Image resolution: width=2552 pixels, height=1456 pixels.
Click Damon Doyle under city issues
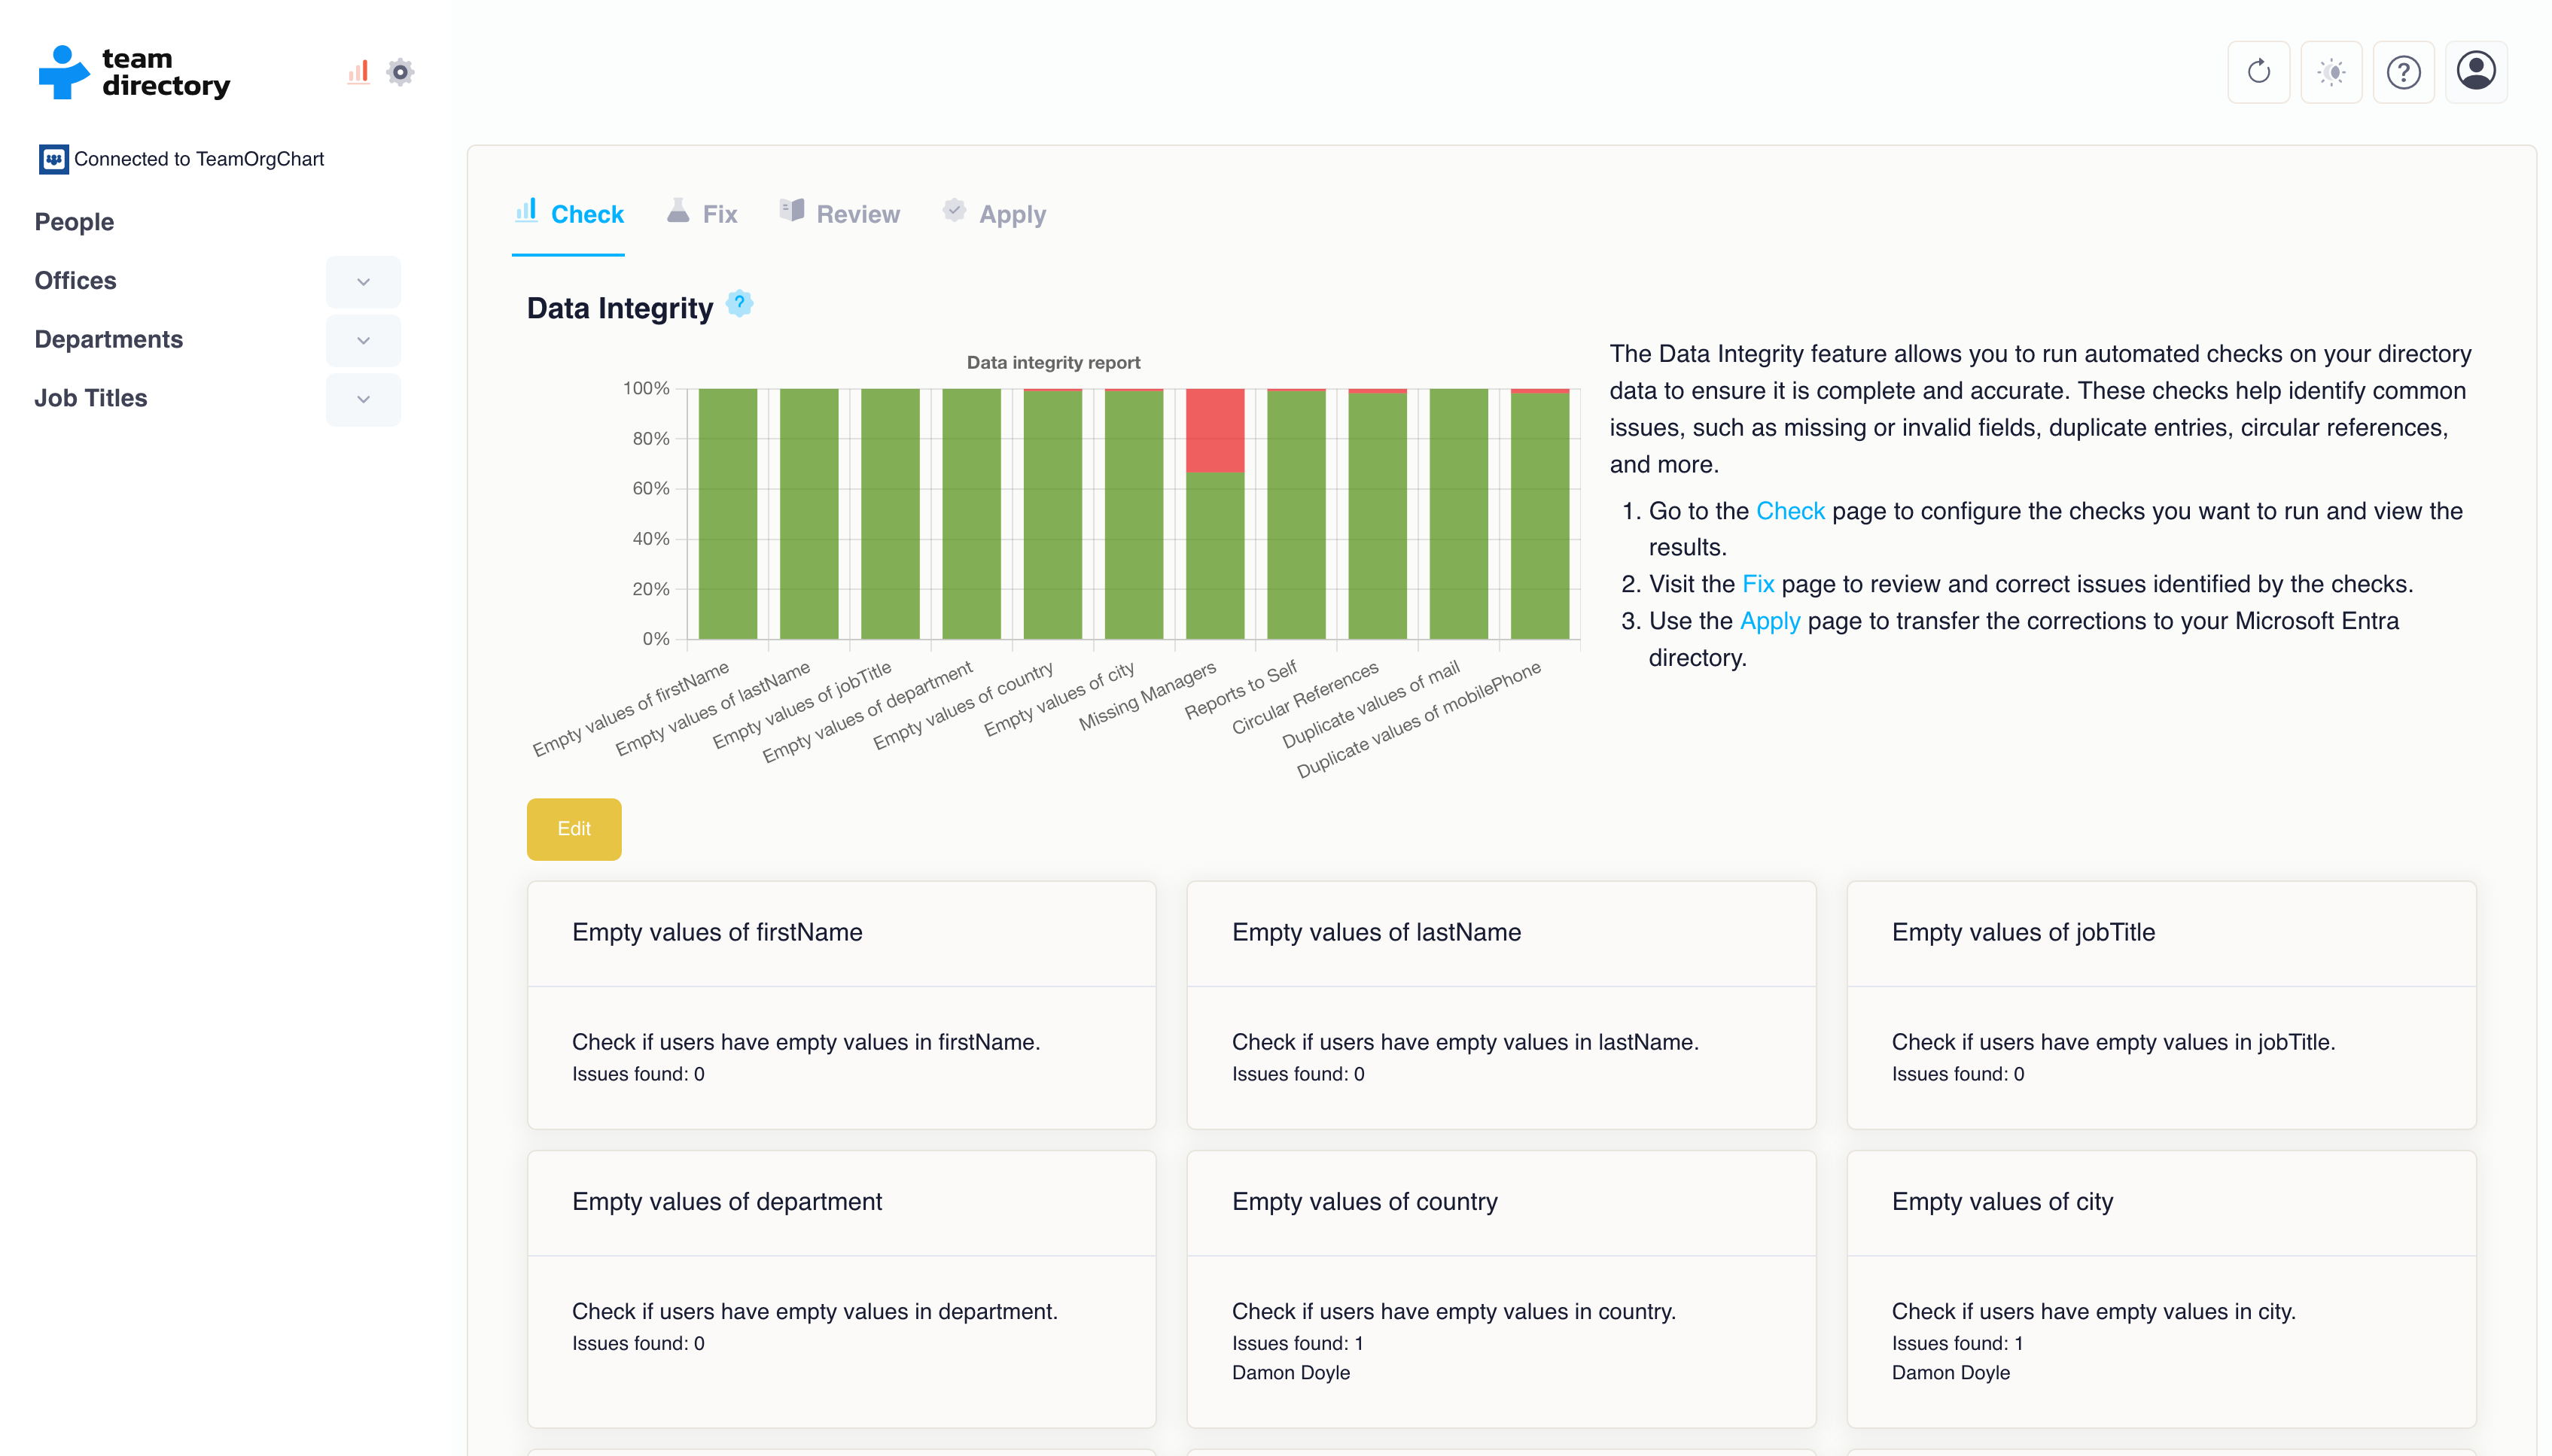coord(1951,1373)
